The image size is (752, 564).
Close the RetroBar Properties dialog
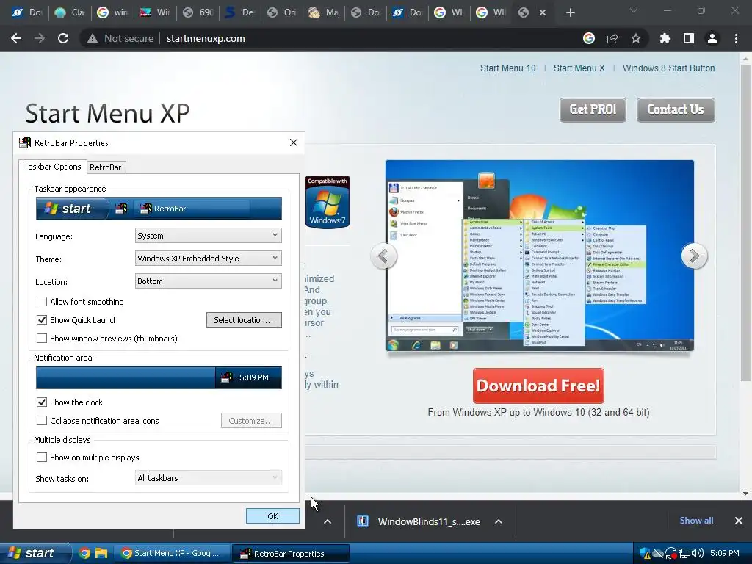294,142
